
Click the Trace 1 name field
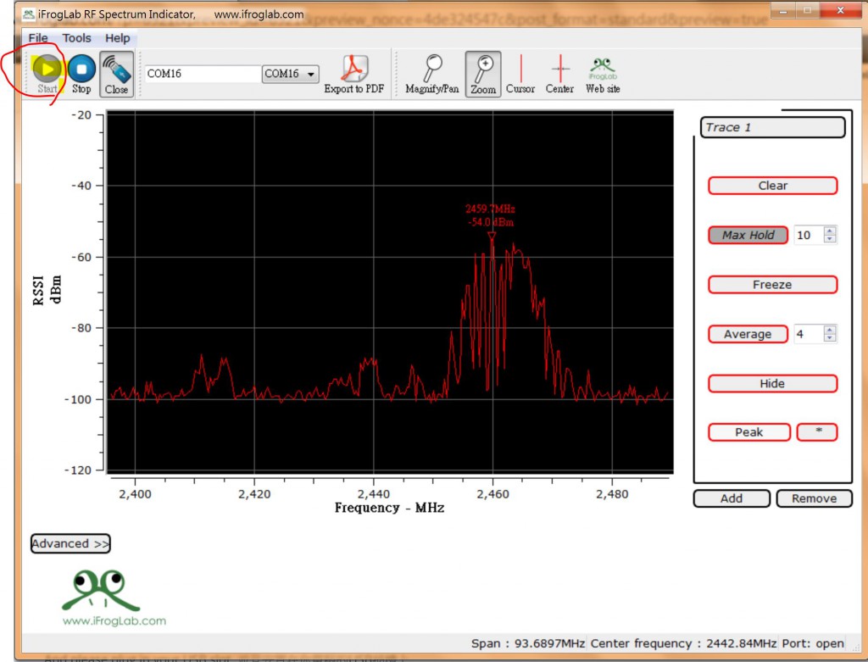(x=773, y=127)
